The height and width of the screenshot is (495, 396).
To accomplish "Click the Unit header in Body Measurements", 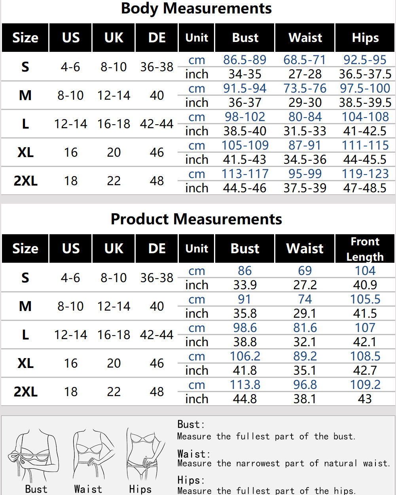I will [x=197, y=38].
